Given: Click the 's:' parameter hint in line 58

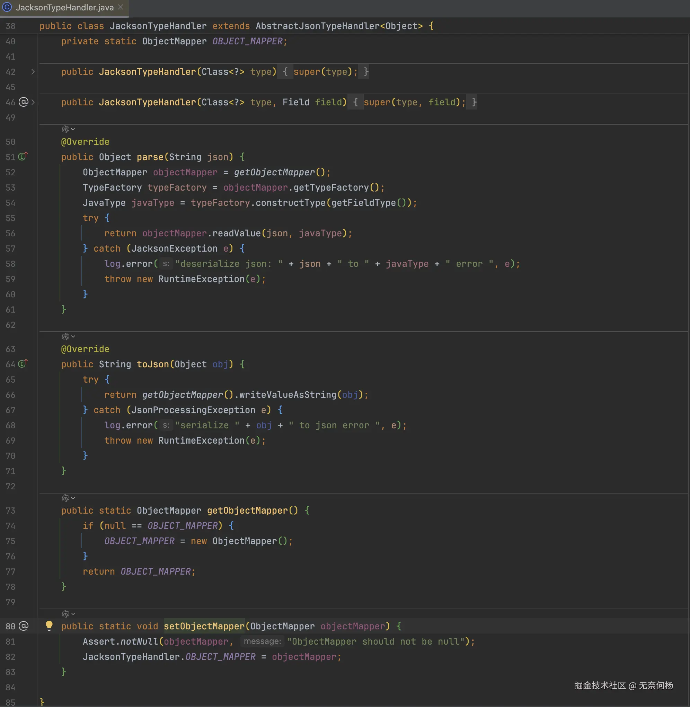Looking at the screenshot, I should [x=166, y=264].
